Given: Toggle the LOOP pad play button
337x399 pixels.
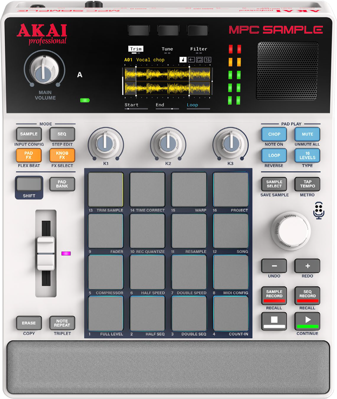Looking at the screenshot, I should (274, 155).
